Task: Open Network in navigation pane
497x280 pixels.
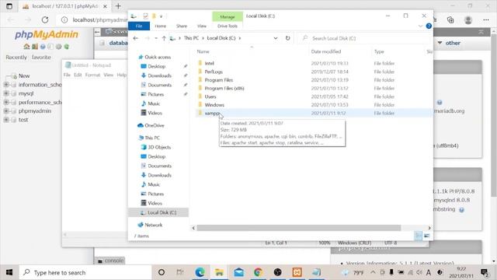Action: point(154,225)
